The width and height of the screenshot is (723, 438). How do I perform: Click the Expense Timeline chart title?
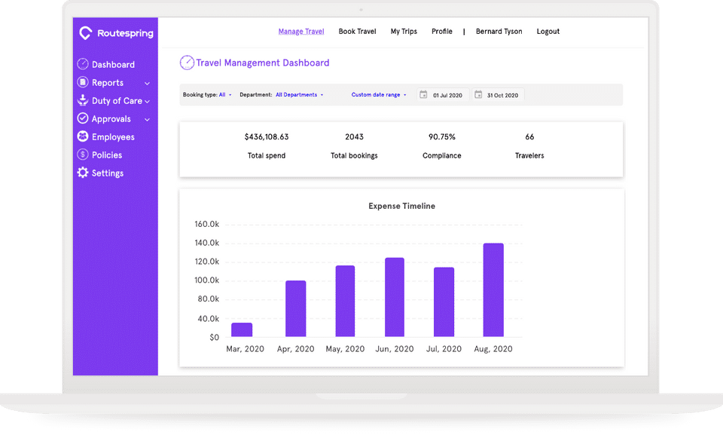[401, 206]
